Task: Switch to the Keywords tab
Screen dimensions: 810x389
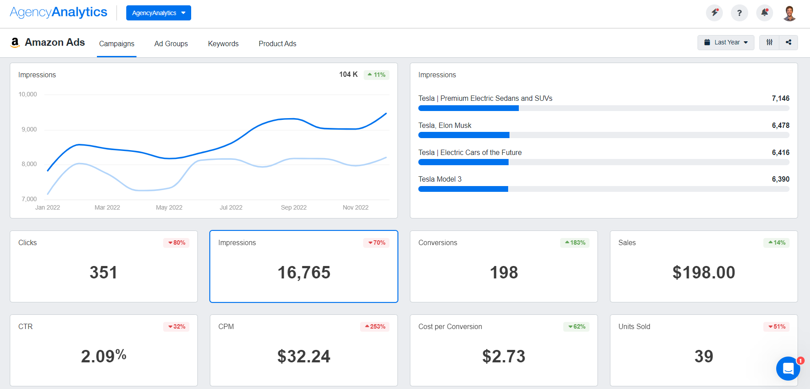Action: pyautogui.click(x=223, y=44)
